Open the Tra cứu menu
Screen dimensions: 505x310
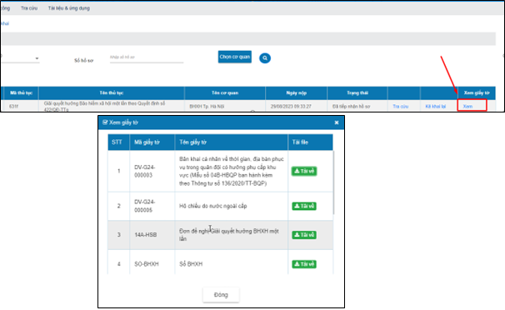[29, 8]
